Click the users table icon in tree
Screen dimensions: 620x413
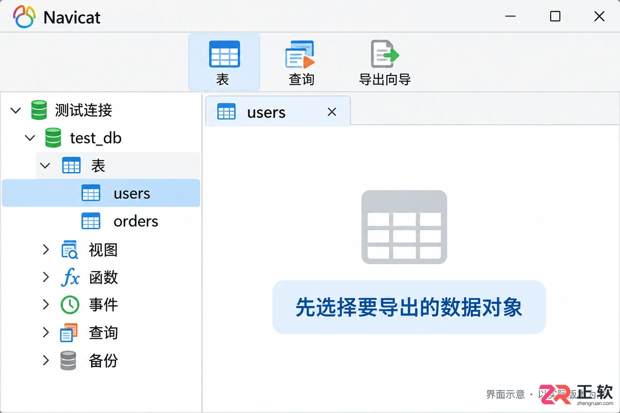tap(91, 193)
